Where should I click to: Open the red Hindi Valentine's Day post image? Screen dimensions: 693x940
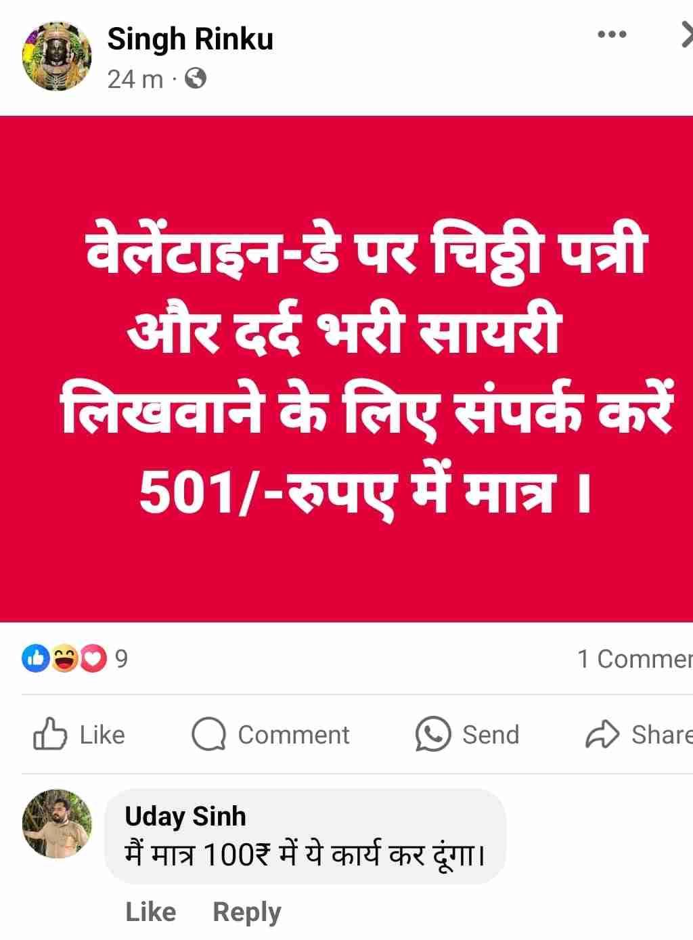point(346,368)
